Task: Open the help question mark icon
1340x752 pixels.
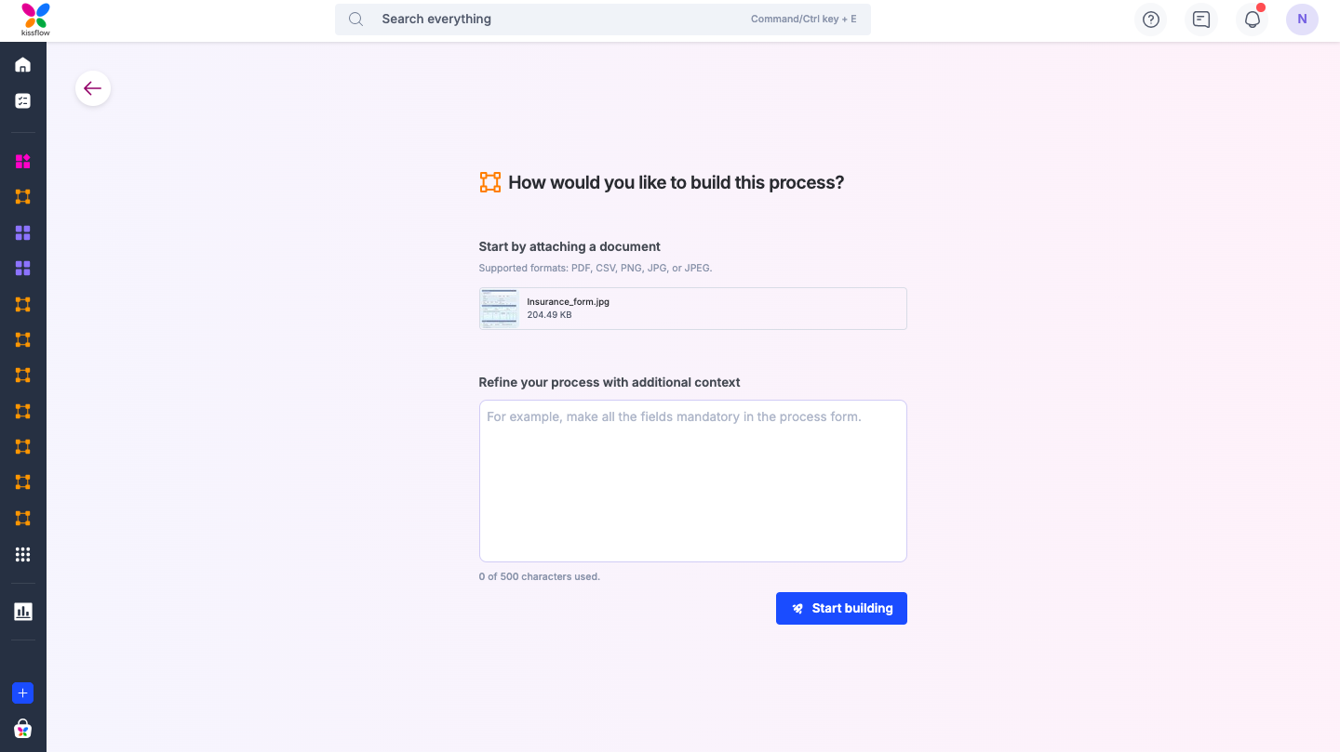Action: [1151, 19]
